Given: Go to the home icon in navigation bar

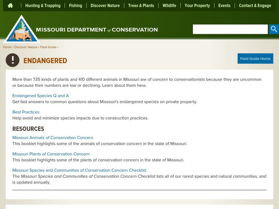Looking at the screenshot, I should tap(10, 6).
